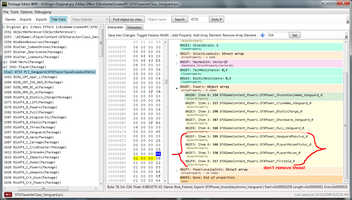Select ShieldScale float property
This screenshot has width=352, height=200.
coord(261,47)
